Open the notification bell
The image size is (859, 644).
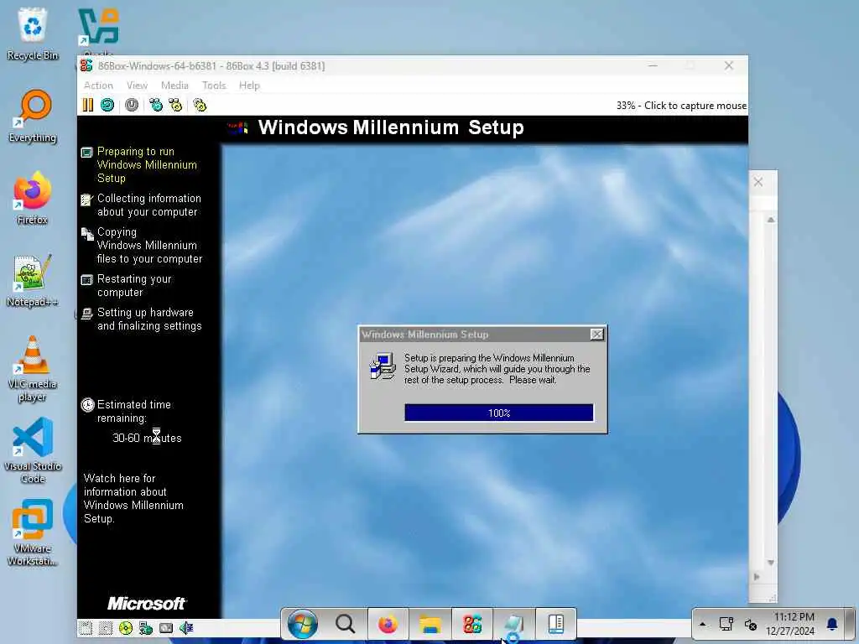[831, 624]
